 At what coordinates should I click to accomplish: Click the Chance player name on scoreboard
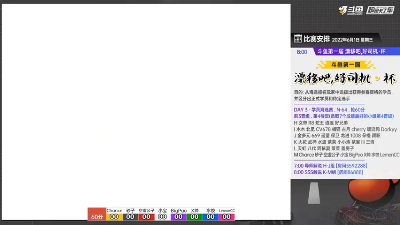pos(114,210)
